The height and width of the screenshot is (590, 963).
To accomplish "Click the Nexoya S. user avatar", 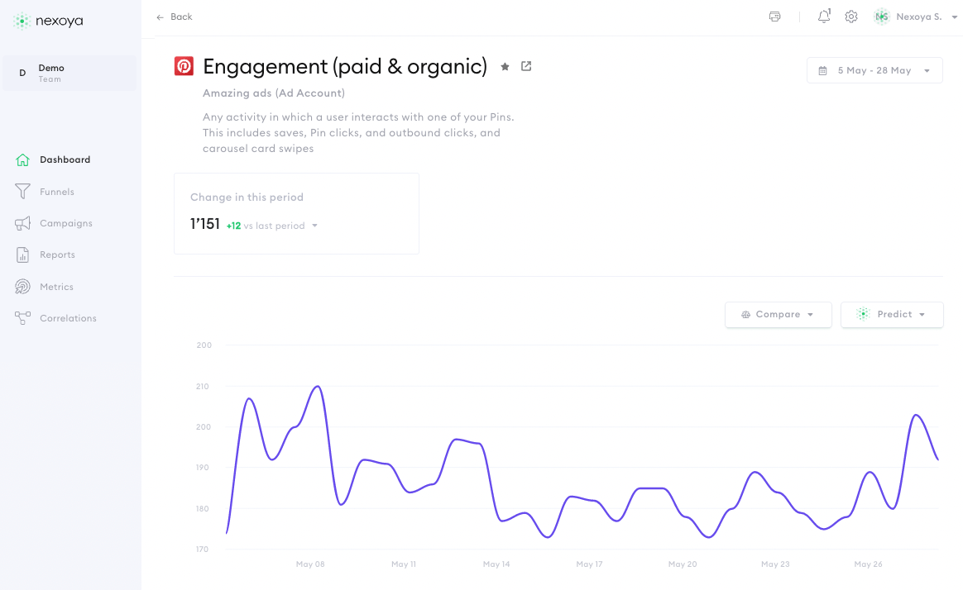I will coord(882,17).
